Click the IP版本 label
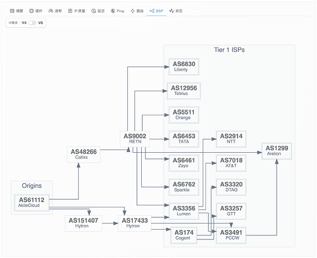The height and width of the screenshot is (258, 317). pyautogui.click(x=13, y=23)
